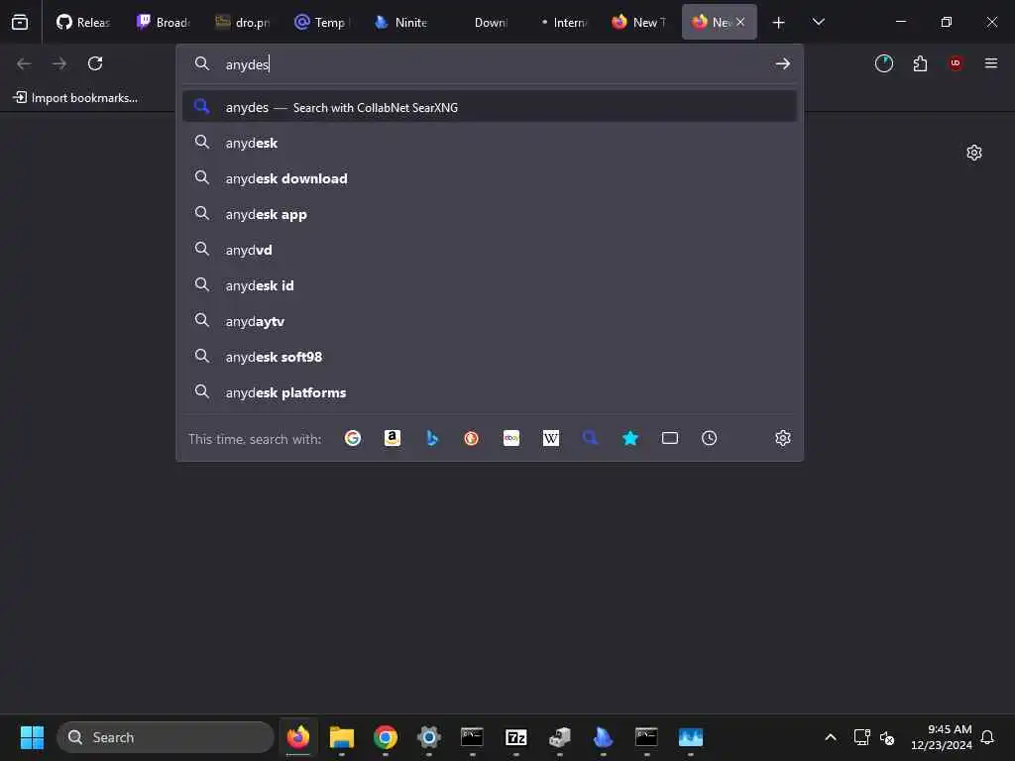1015x761 pixels.
Task: Open the Firefox application menu
Action: (x=991, y=63)
